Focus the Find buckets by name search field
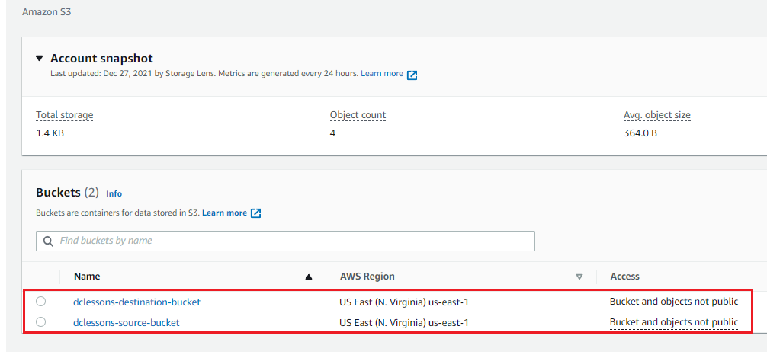The image size is (767, 355). (x=285, y=241)
